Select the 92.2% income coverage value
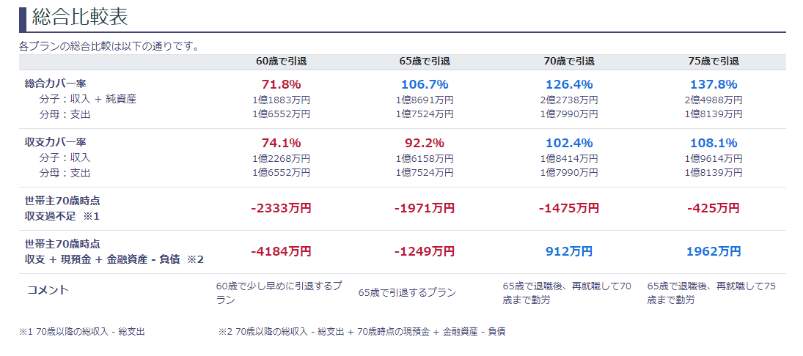Screen dimensions: 803x356 (425, 143)
